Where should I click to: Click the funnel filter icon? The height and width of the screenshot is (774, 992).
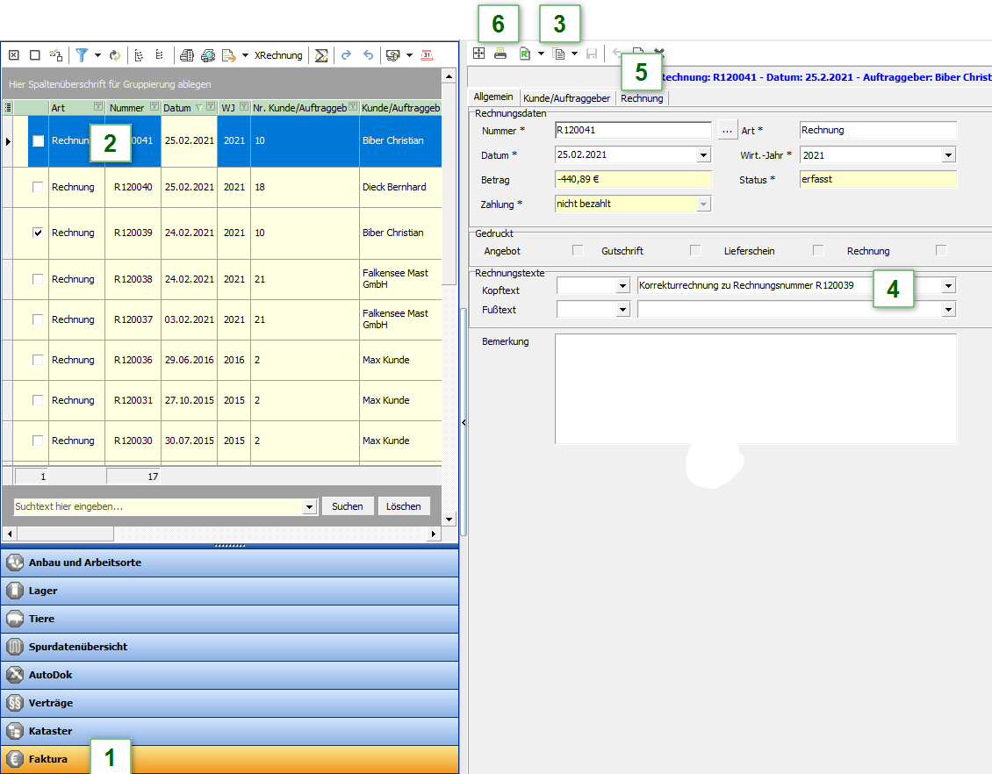point(82,55)
